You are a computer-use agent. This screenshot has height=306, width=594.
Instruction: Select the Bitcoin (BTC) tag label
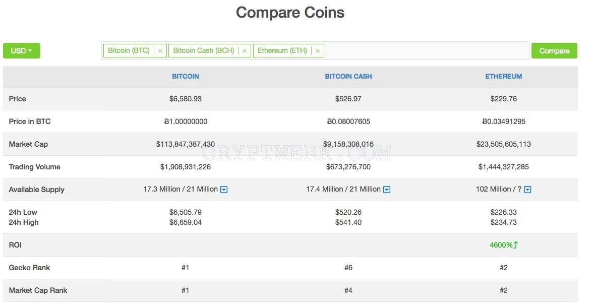pos(129,51)
